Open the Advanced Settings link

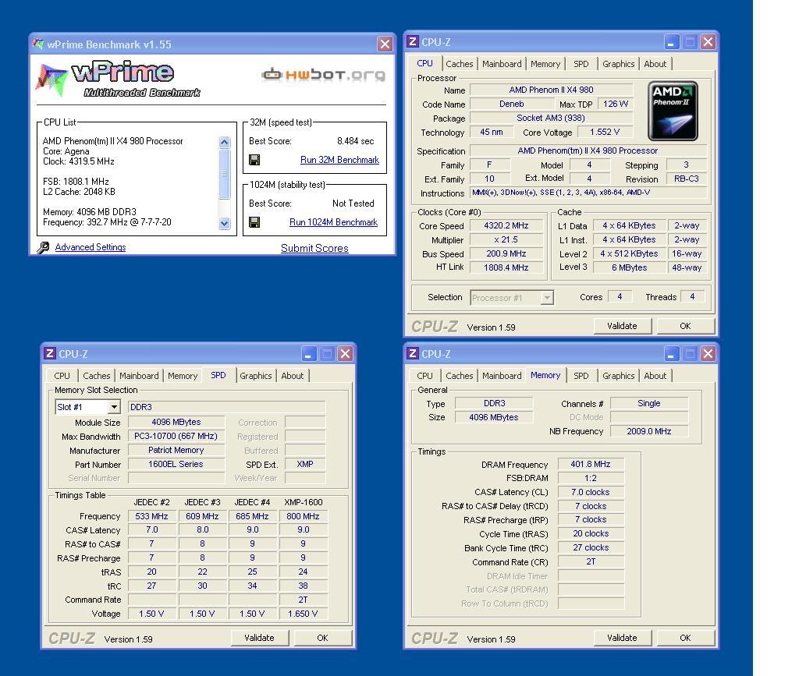pyautogui.click(x=91, y=247)
